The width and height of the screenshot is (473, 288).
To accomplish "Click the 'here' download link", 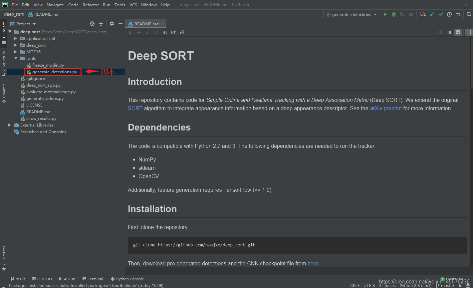I will [313, 263].
